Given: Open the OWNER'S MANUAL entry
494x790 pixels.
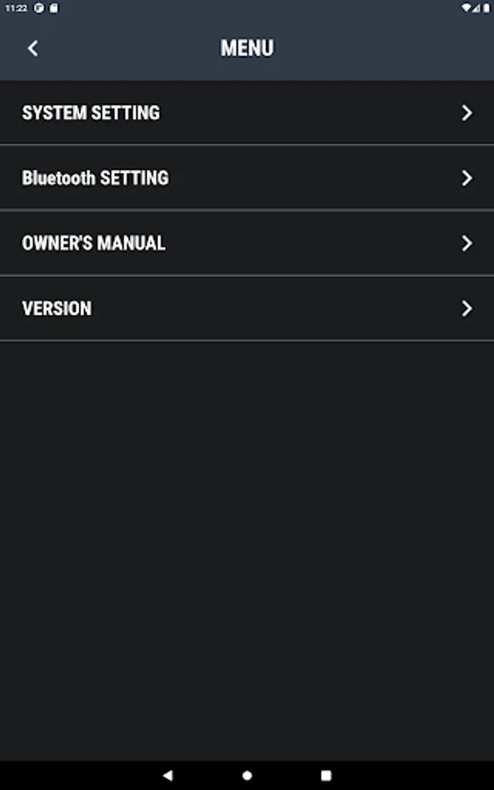Looking at the screenshot, I should click(247, 243).
